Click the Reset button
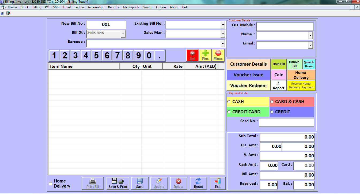Screen dimensions: 360x194 [198, 183]
